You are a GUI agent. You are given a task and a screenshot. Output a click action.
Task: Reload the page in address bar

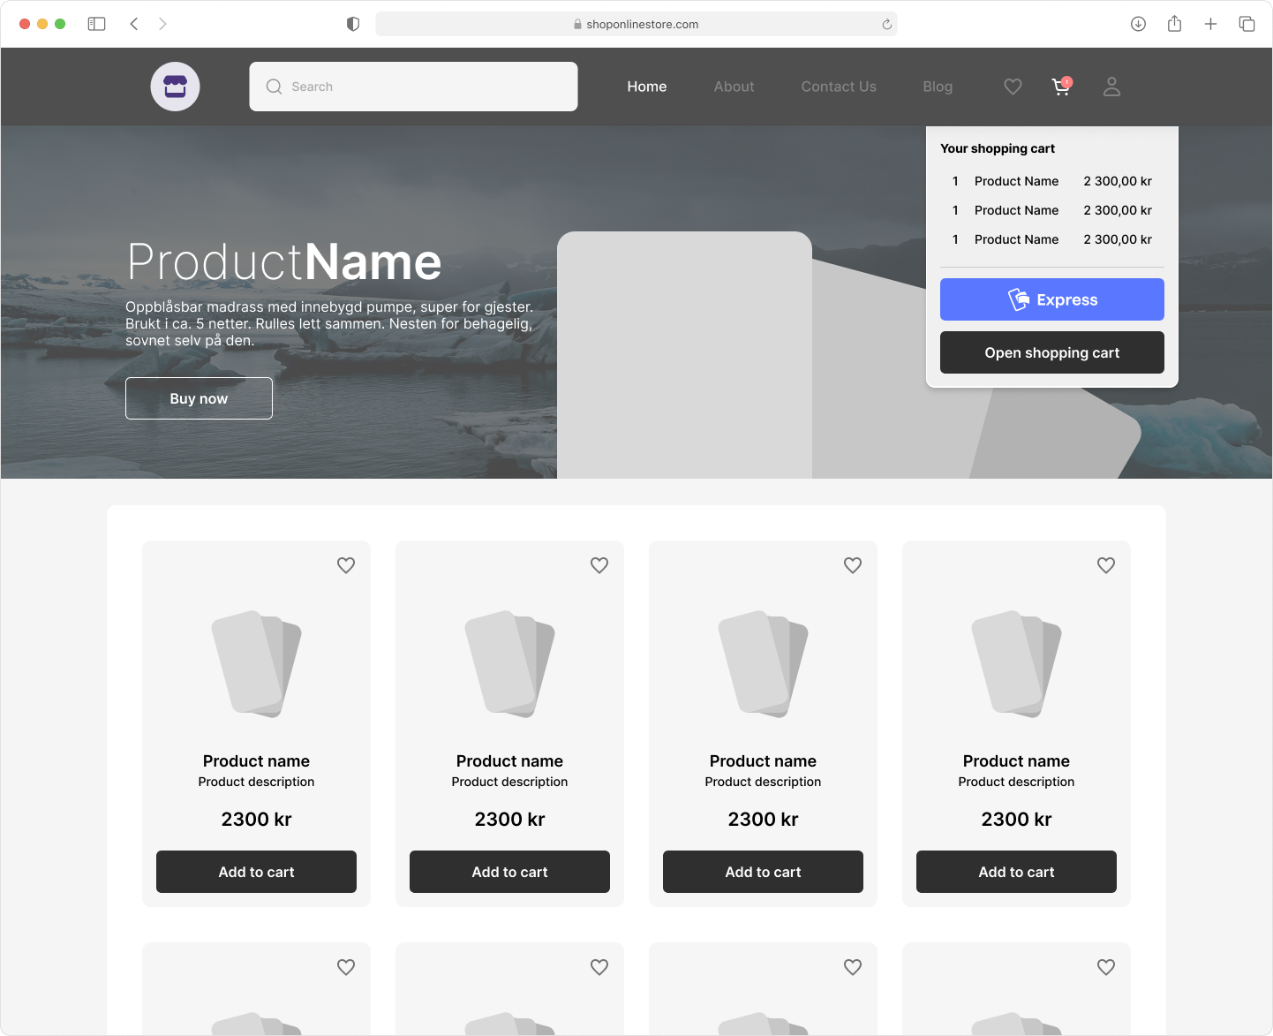(886, 25)
